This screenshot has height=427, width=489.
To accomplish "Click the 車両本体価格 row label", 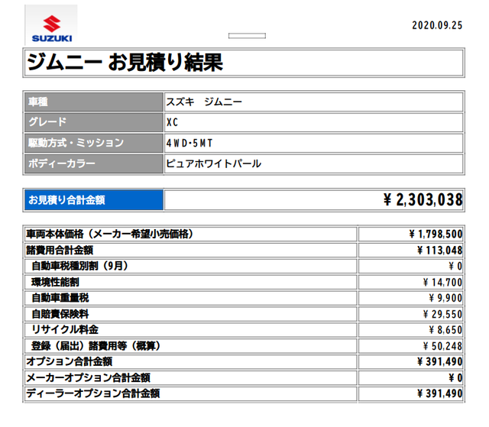I will point(110,234).
